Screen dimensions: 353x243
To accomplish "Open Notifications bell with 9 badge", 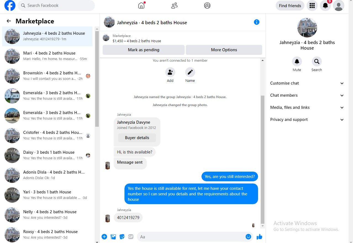I will [325, 6].
